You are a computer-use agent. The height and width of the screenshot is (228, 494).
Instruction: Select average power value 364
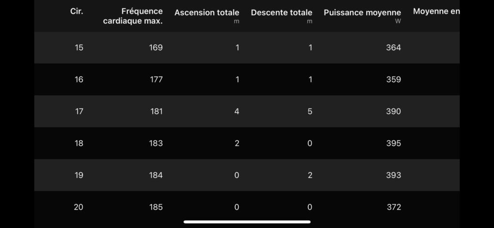[393, 47]
